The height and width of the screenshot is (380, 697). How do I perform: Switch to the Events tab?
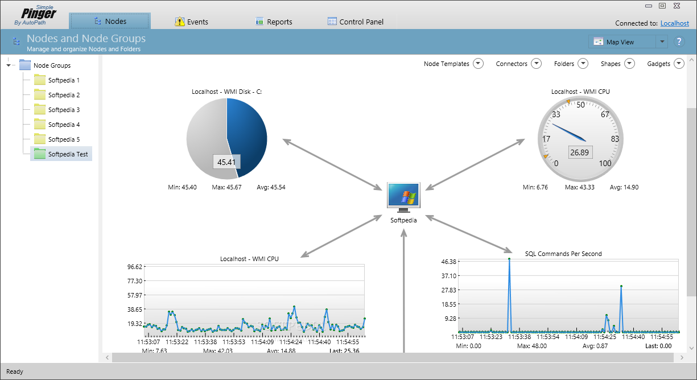click(x=191, y=22)
